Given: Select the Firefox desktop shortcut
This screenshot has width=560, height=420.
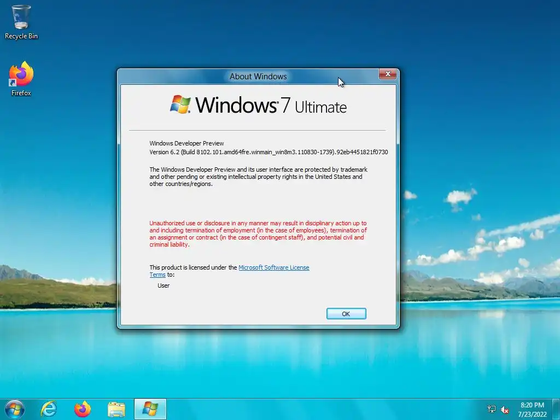Looking at the screenshot, I should (21, 79).
